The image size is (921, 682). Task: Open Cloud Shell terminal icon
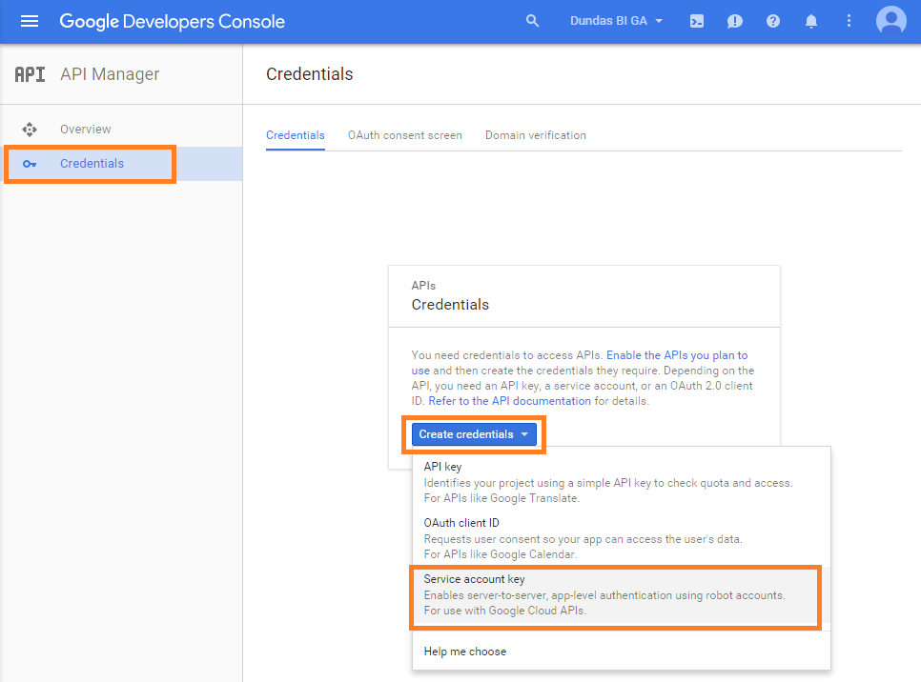pyautogui.click(x=697, y=21)
